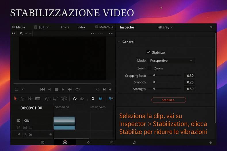Uncheck the Stabilize checkbox
Screen dimensions: 227x151
(x=148, y=52)
